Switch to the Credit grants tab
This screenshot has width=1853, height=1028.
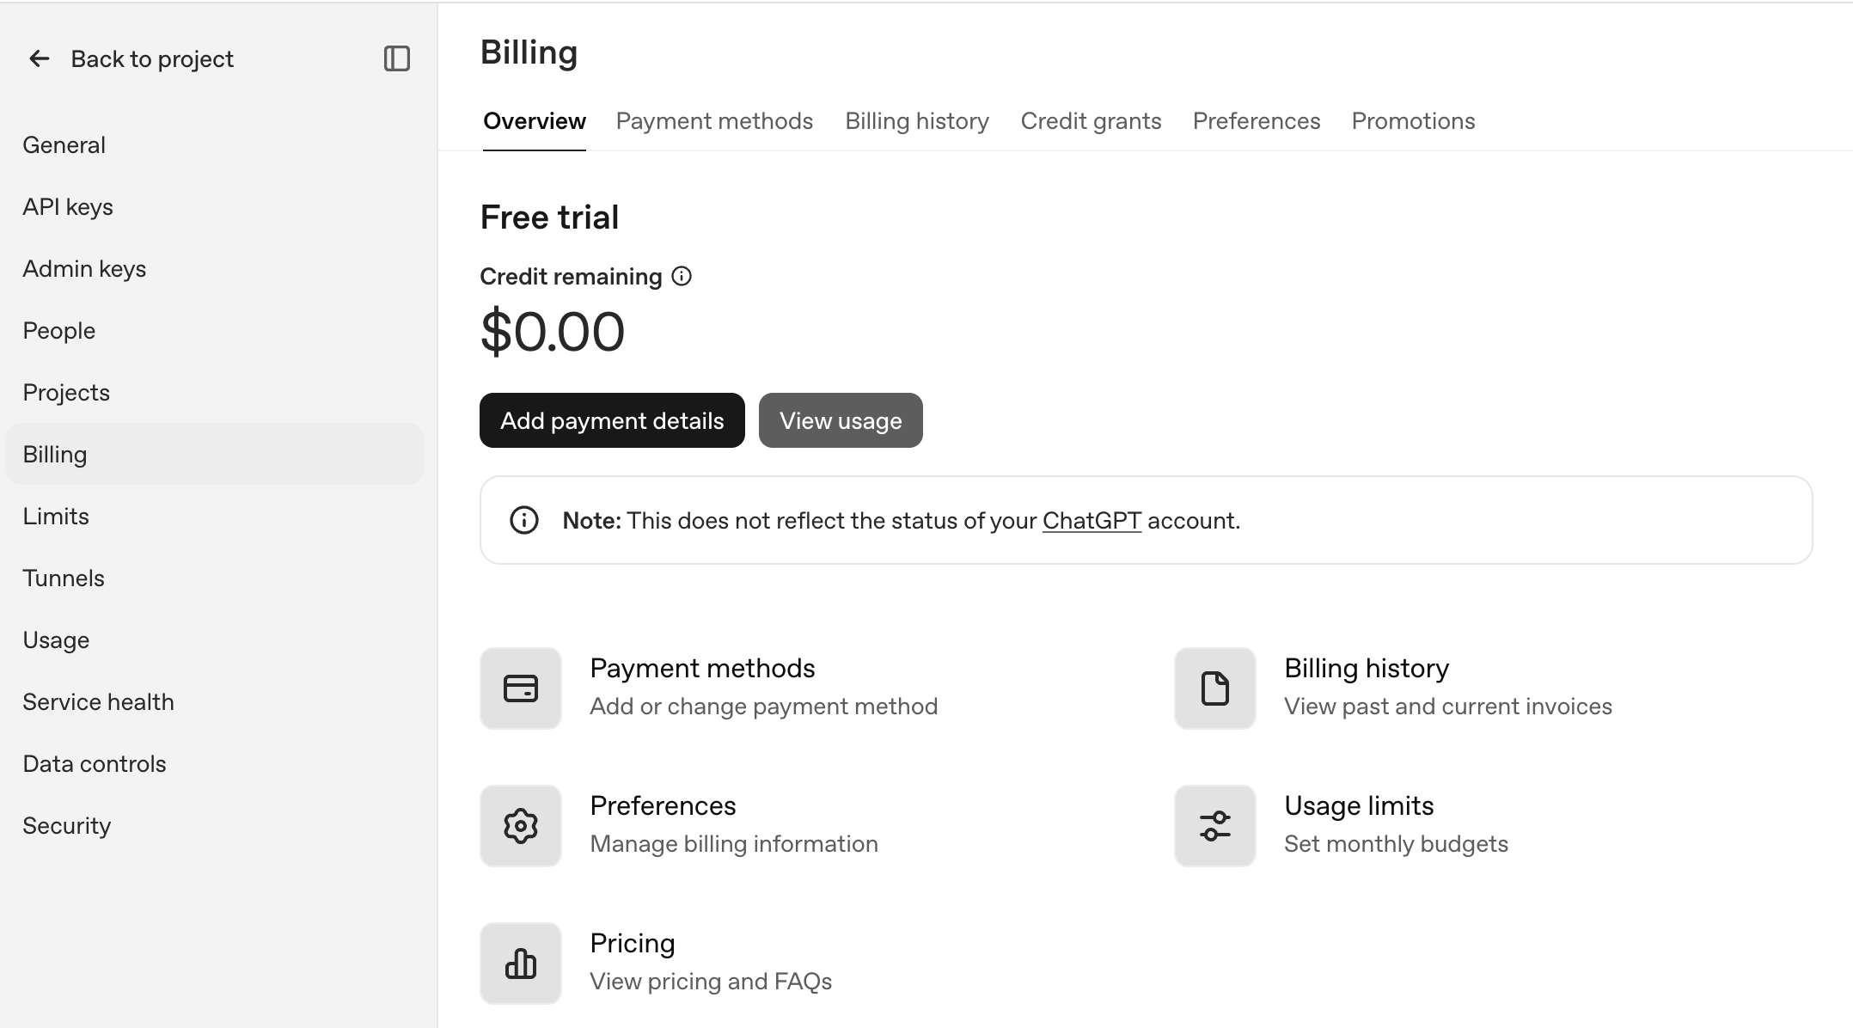point(1091,121)
